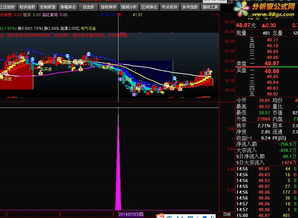Select the buy-five price 40.02
This screenshot has width=298, height=218.
click(x=272, y=94)
